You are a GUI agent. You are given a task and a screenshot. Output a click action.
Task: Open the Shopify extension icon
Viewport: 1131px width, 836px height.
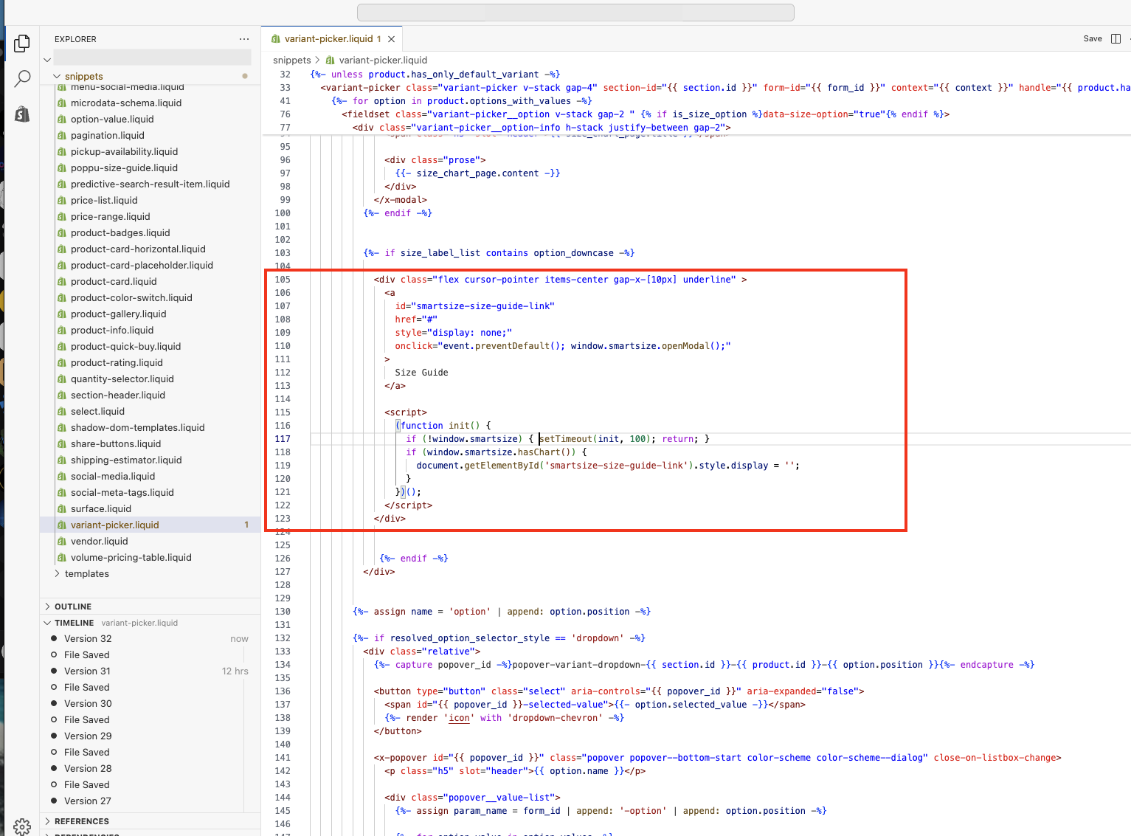22,114
